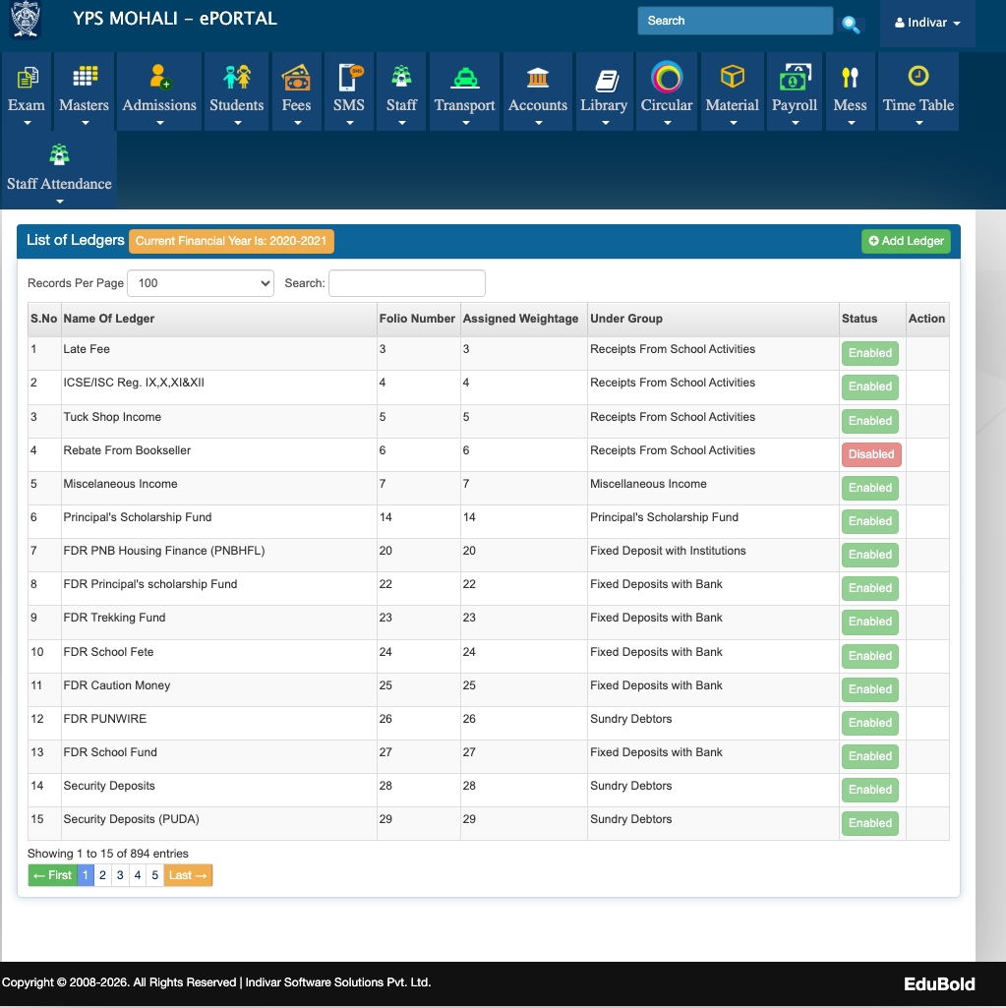Open the Library books icon

604,75
